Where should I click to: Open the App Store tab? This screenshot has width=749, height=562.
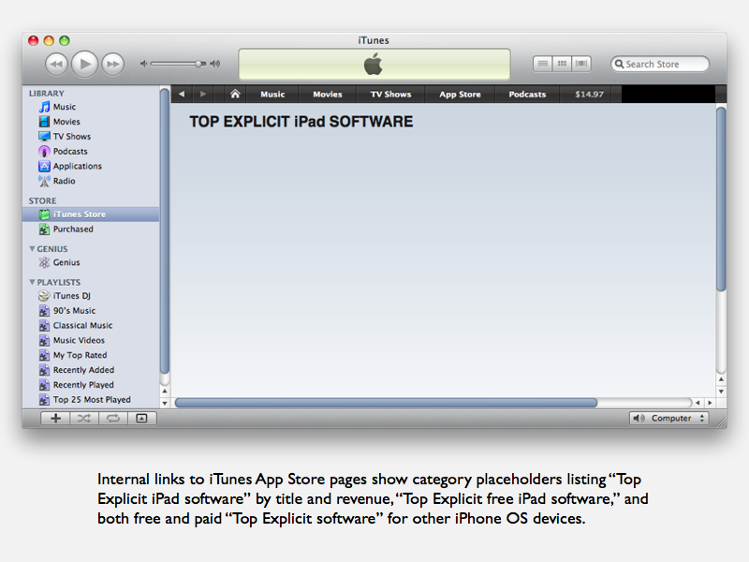click(460, 95)
